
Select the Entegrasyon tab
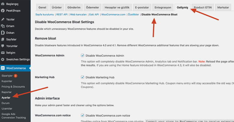[163, 7]
